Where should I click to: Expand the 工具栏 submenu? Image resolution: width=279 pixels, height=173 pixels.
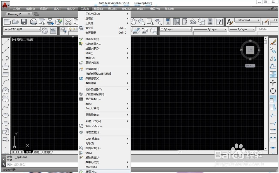click(104, 23)
